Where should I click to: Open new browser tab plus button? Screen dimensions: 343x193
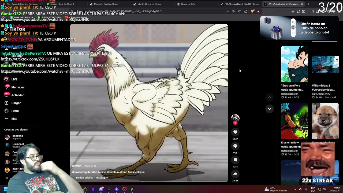coord(308,4)
